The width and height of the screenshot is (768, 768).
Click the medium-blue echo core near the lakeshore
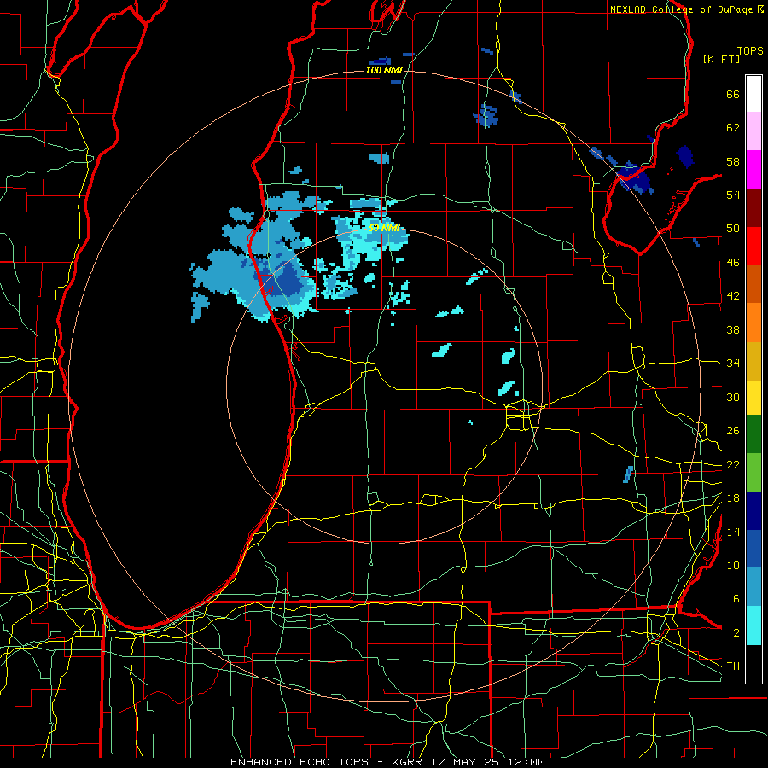284,283
